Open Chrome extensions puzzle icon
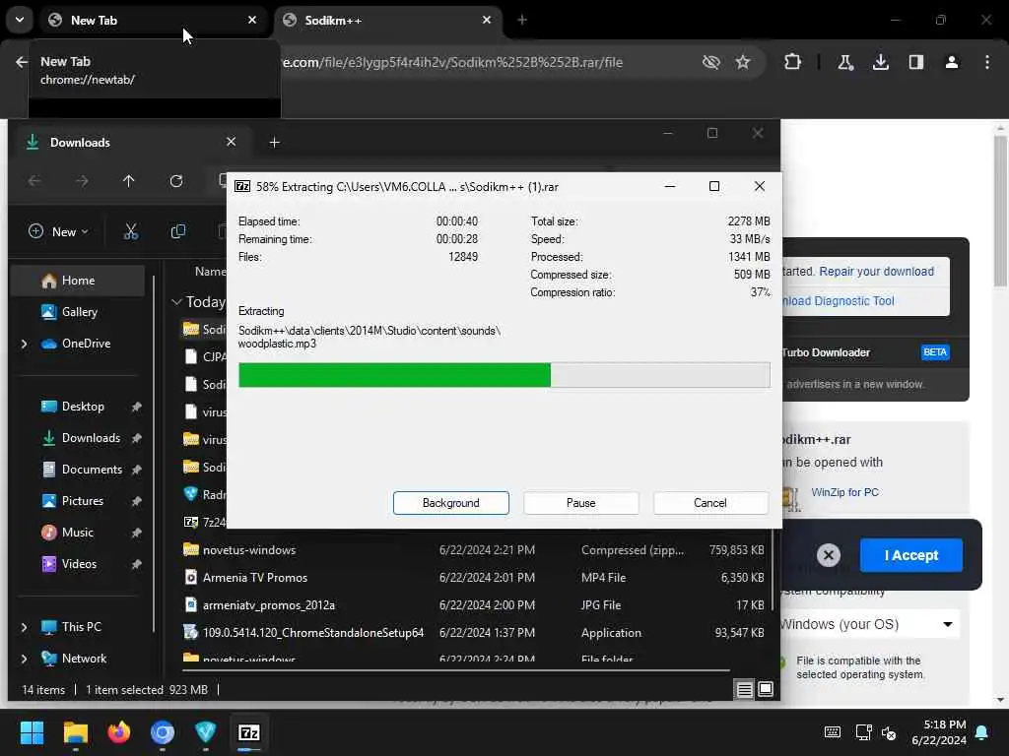 tap(792, 62)
